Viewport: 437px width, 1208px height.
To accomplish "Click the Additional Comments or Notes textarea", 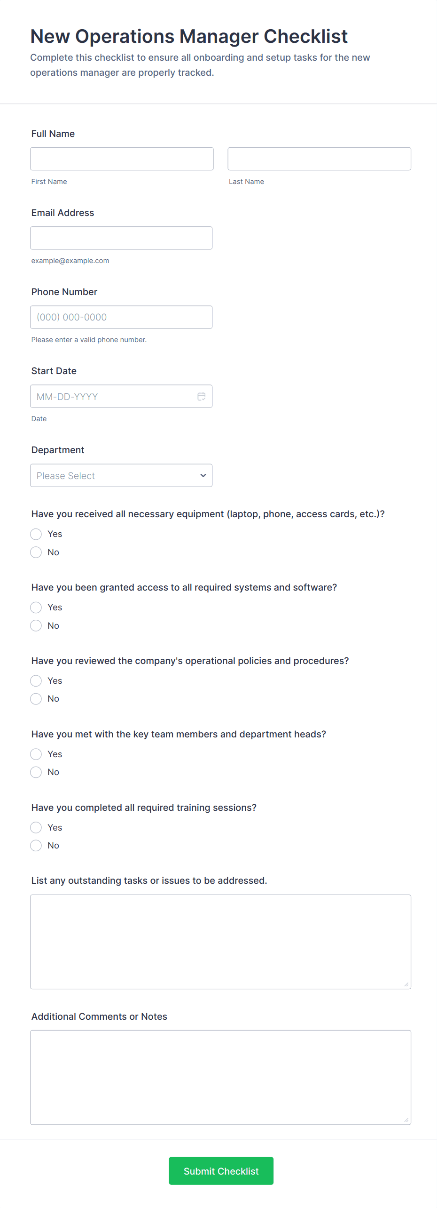I will coord(220,1077).
